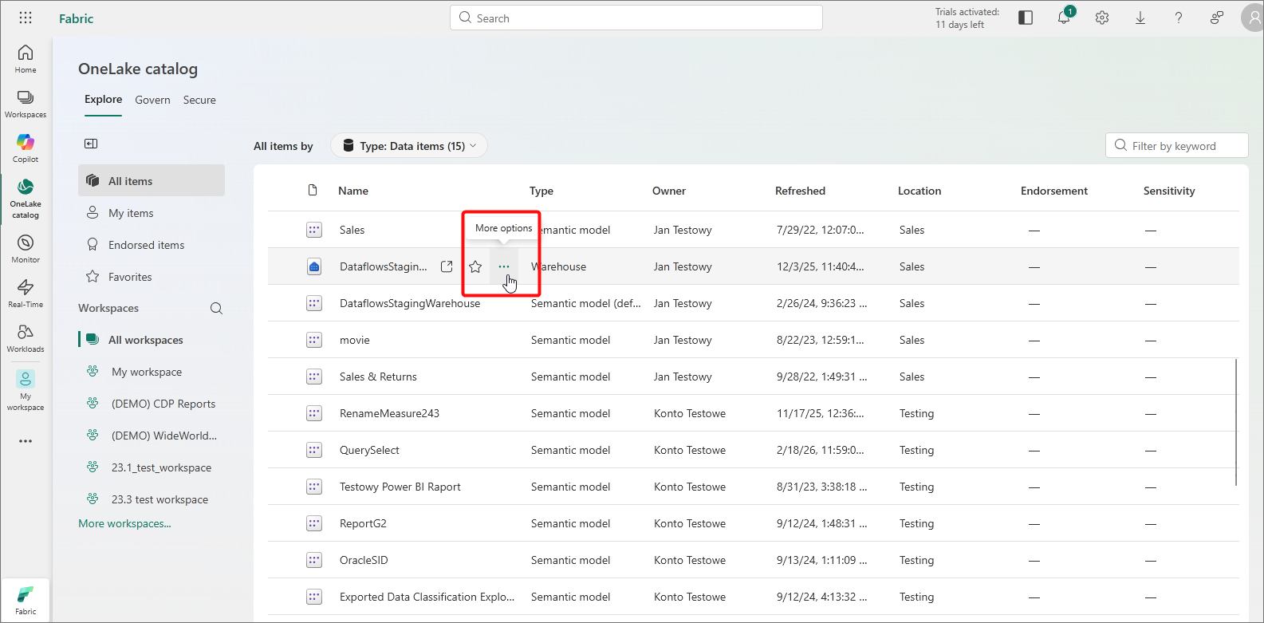This screenshot has width=1264, height=623.
Task: Open ReportG2 item
Action: (x=363, y=523)
